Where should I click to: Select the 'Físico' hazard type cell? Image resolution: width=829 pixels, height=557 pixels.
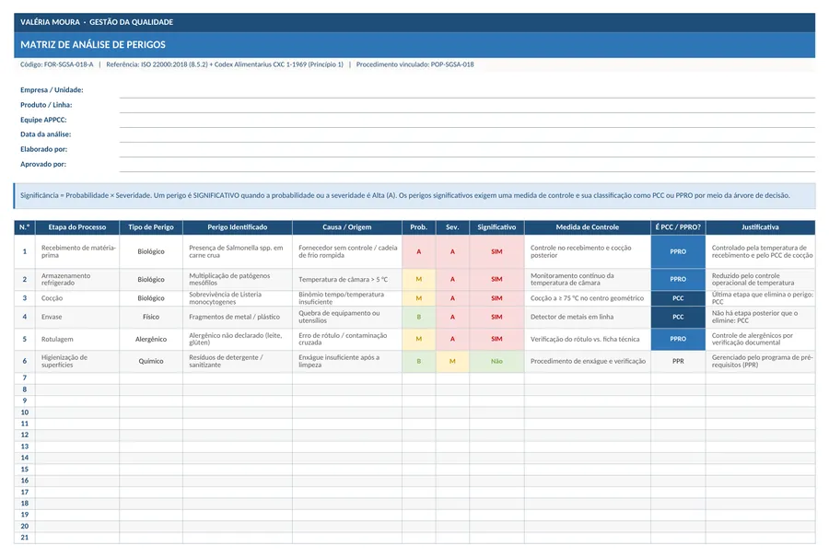[x=151, y=317]
